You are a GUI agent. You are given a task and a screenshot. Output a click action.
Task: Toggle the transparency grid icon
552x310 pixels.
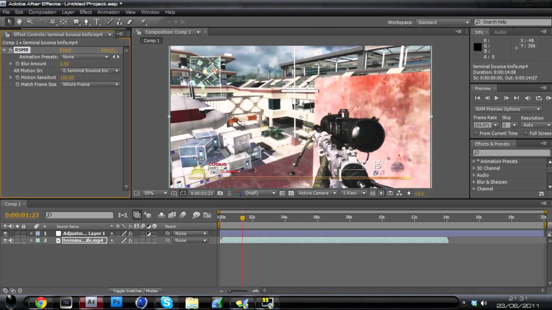[x=291, y=193]
